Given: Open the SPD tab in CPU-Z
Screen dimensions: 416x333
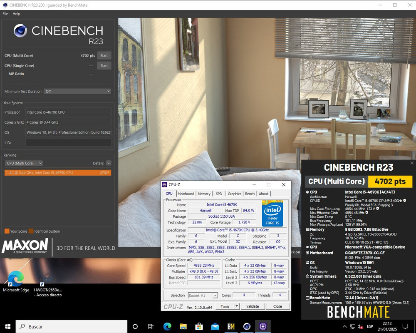Looking at the screenshot, I should pos(219,194).
